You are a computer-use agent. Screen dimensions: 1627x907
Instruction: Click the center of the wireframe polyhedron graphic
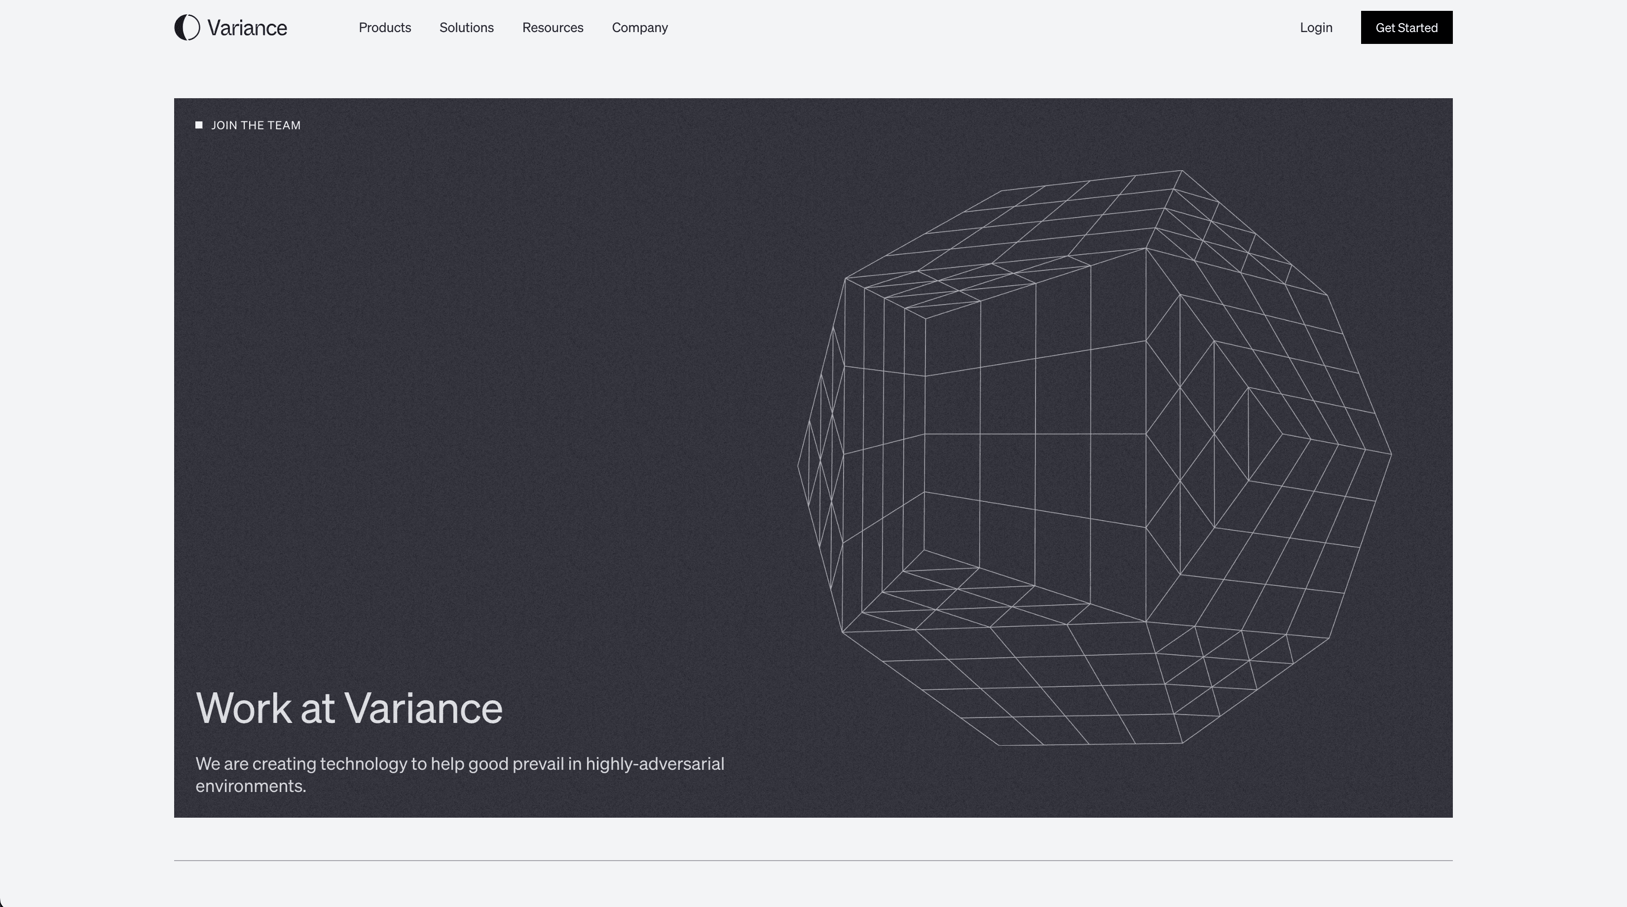pyautogui.click(x=1095, y=458)
